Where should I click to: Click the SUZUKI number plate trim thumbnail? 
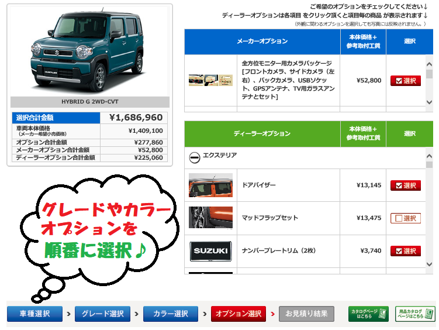pos(210,251)
